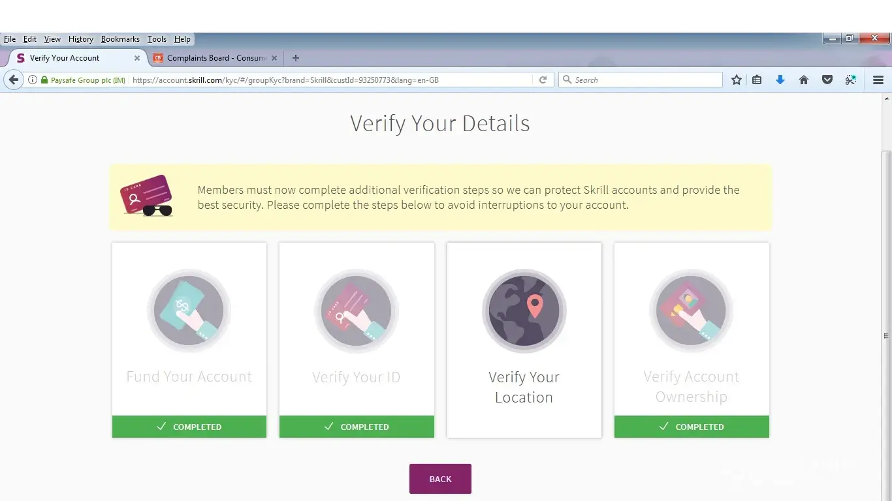The image size is (892, 501).
Task: Close the Verify Your Account tab
Action: pyautogui.click(x=137, y=58)
